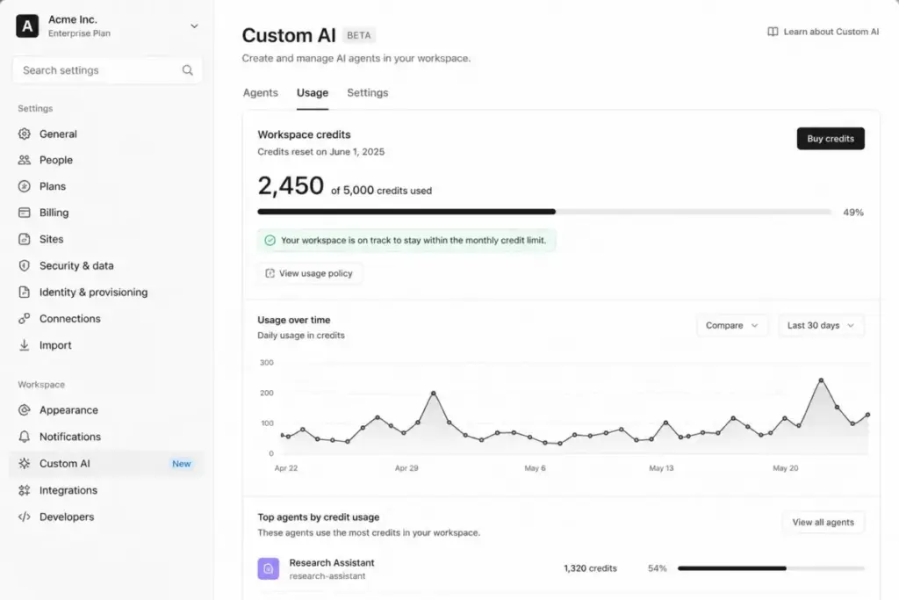This screenshot has width=899, height=600.
Task: Switch to the Settings tab
Action: tap(368, 93)
